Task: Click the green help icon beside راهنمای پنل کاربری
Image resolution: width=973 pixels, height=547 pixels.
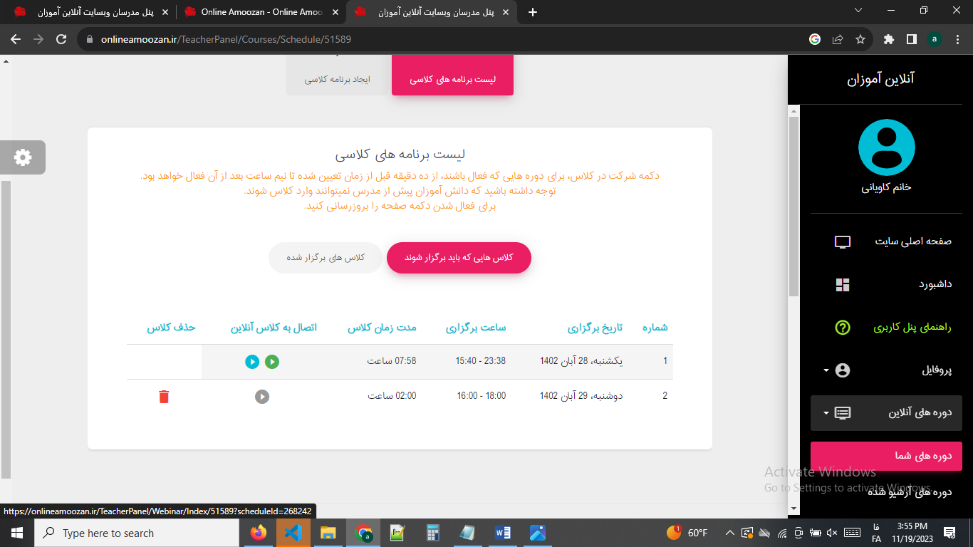Action: 843,328
